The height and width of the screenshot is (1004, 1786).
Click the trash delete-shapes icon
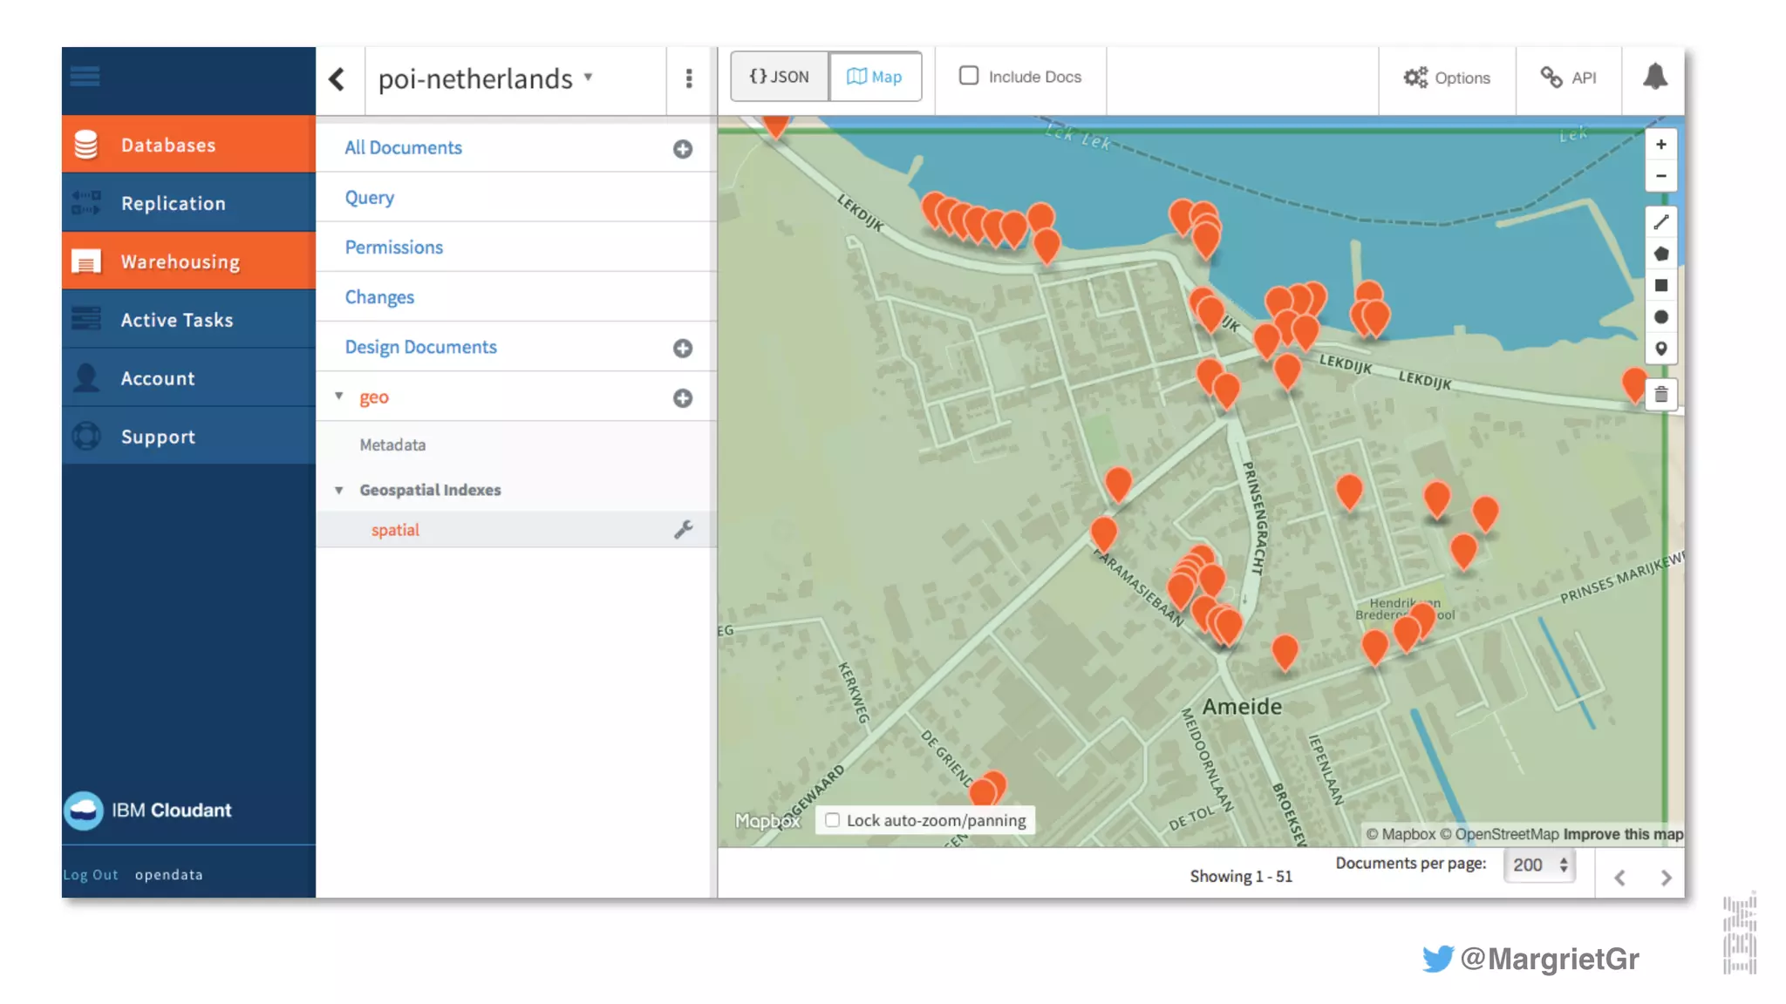pos(1660,395)
